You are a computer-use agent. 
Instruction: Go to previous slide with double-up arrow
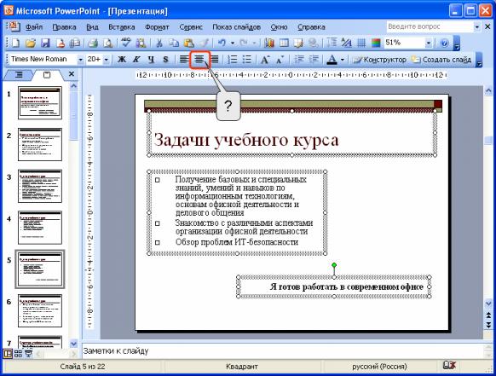click(488, 315)
